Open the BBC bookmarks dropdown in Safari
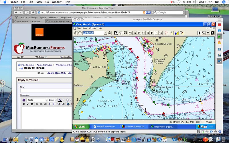Image resolution: width=229 pixels, height=143 pixels. coord(24,17)
